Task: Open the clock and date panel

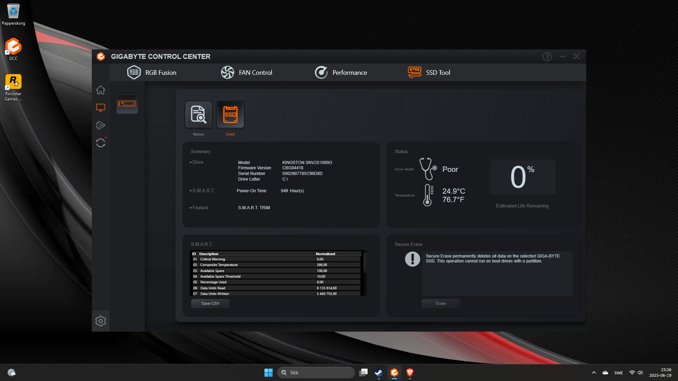Action: [660, 373]
